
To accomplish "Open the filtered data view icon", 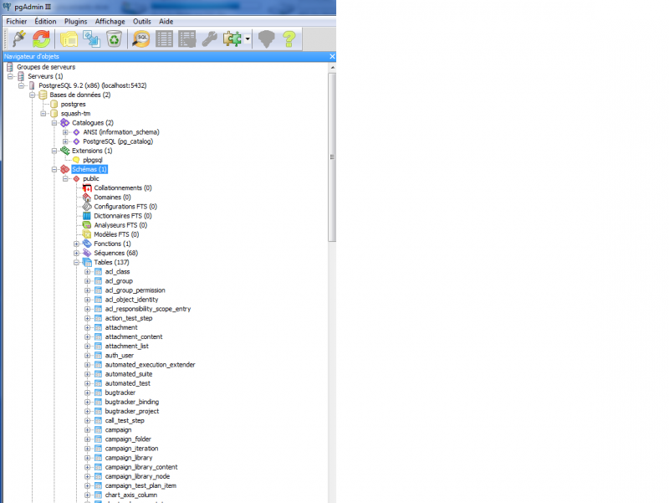I will pyautogui.click(x=186, y=38).
